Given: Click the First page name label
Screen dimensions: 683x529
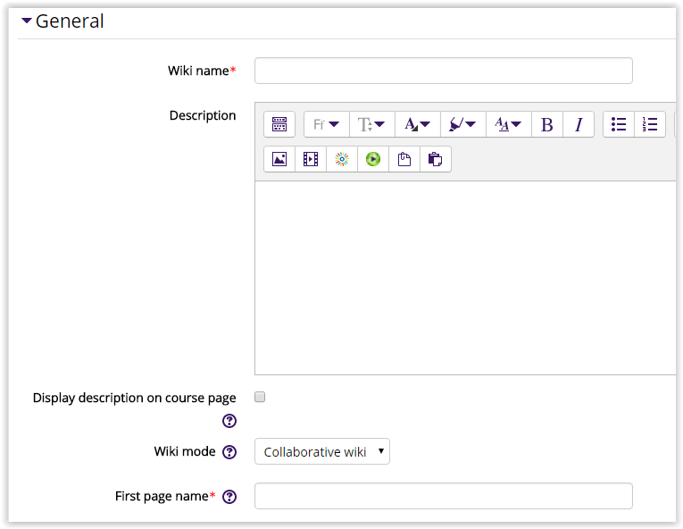Looking at the screenshot, I should (162, 496).
